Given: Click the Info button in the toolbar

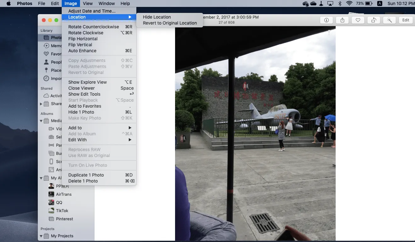Looking at the screenshot, I should point(327,20).
